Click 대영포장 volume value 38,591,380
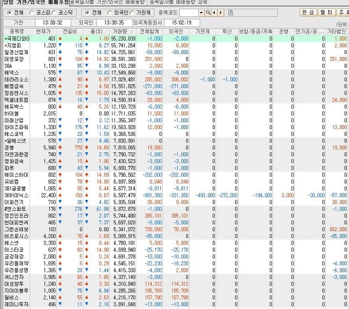349x309 pixels. click(123, 59)
